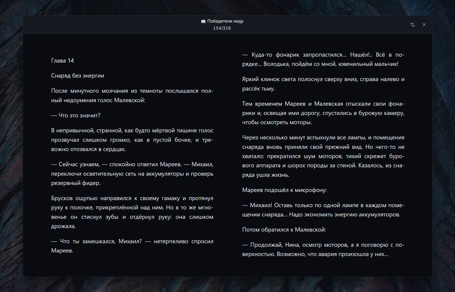Click paragraph starting Яркий клинок света
The width and height of the screenshot is (455, 292).
point(323,84)
